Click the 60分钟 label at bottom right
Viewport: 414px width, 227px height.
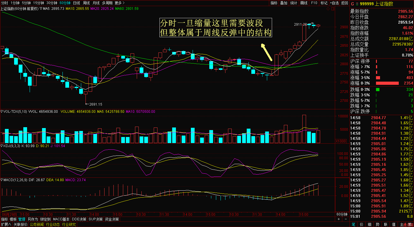pos(342,214)
